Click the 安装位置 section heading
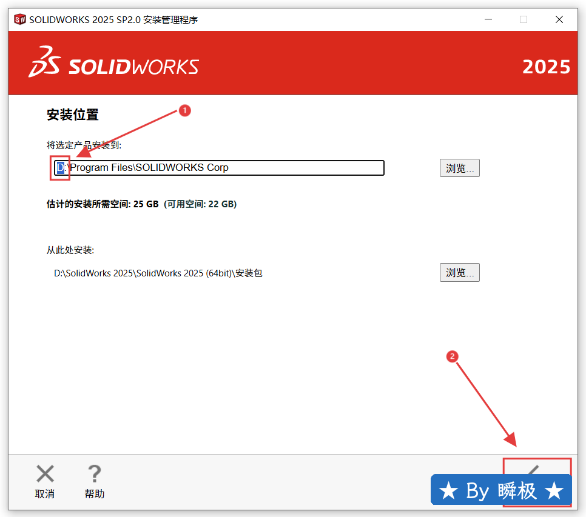586x517 pixels. pos(73,115)
